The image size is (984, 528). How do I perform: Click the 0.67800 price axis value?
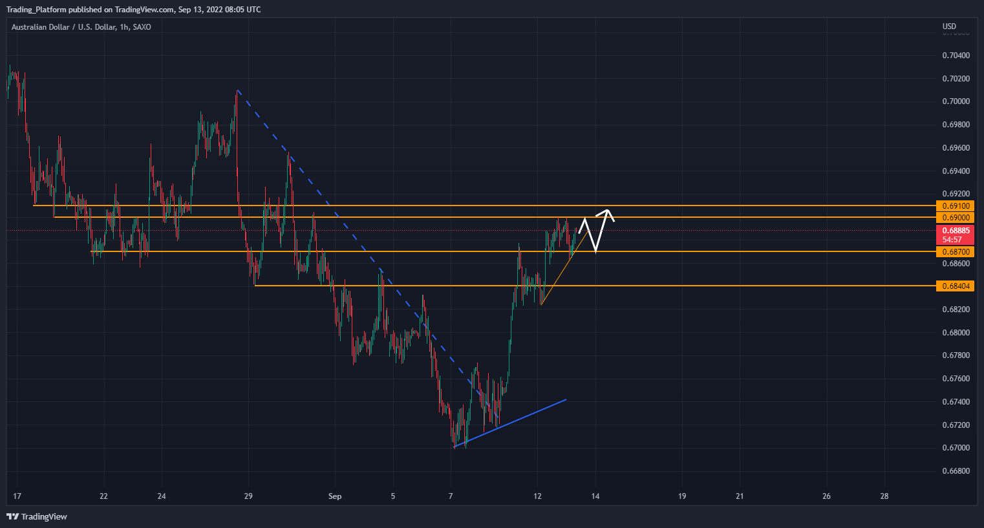956,355
